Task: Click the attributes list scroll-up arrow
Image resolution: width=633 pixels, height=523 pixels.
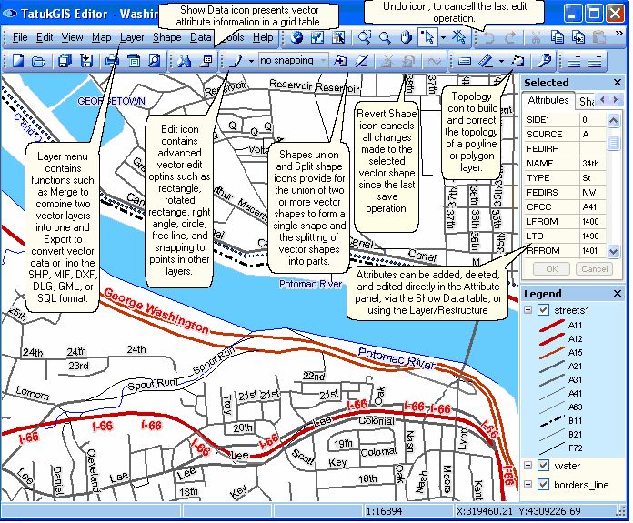Action: 613,120
